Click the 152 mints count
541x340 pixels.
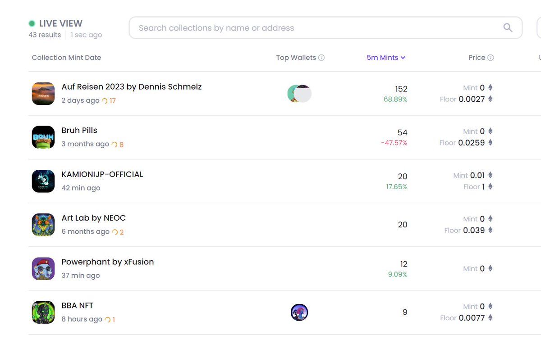coord(401,89)
